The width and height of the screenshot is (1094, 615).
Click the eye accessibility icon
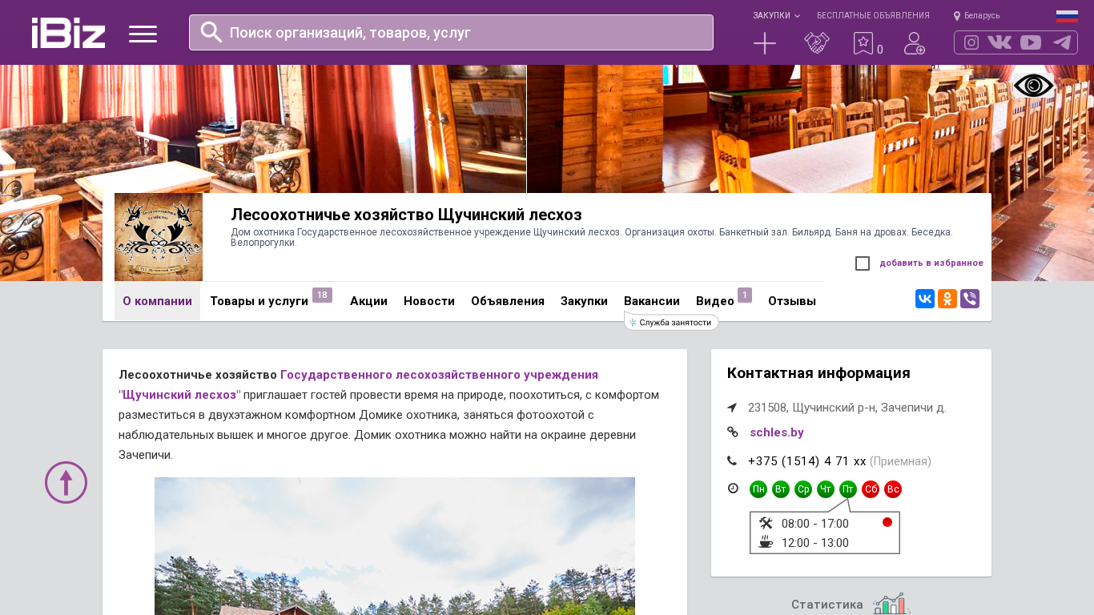pos(1034,86)
